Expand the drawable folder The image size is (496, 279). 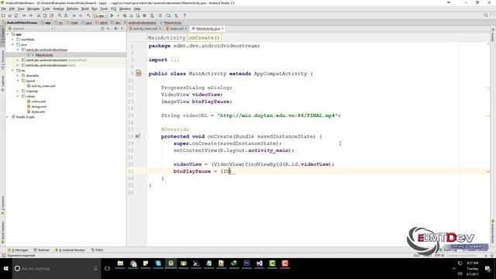coord(18,76)
